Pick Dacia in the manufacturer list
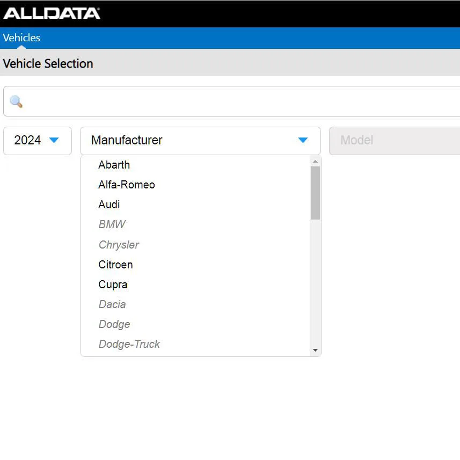The image size is (460, 460). [x=112, y=304]
